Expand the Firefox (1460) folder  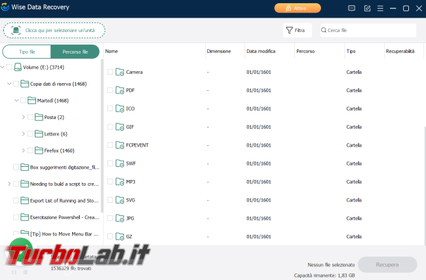[x=24, y=150]
